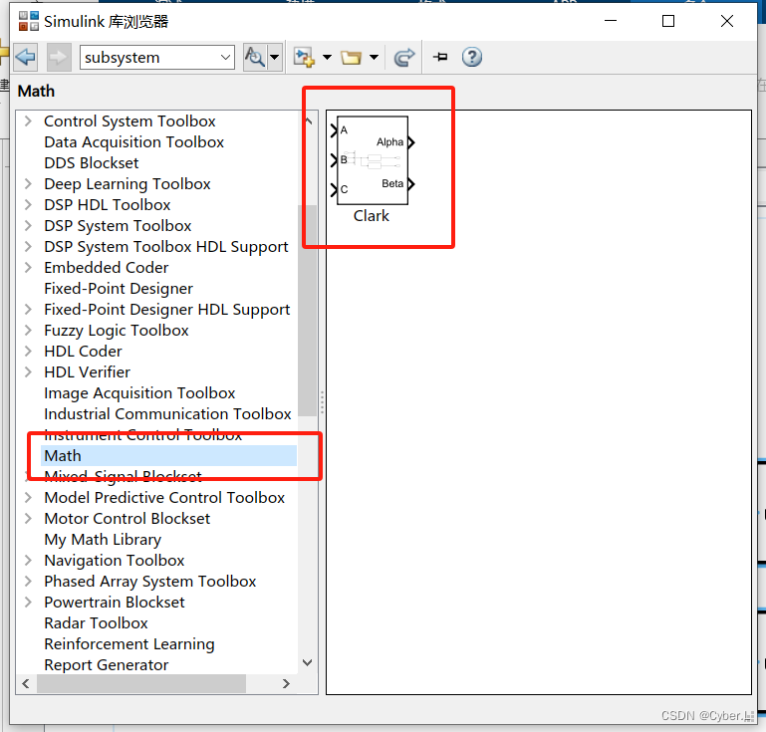Expand Fixed-Point Designer HDL Support node

click(28, 310)
